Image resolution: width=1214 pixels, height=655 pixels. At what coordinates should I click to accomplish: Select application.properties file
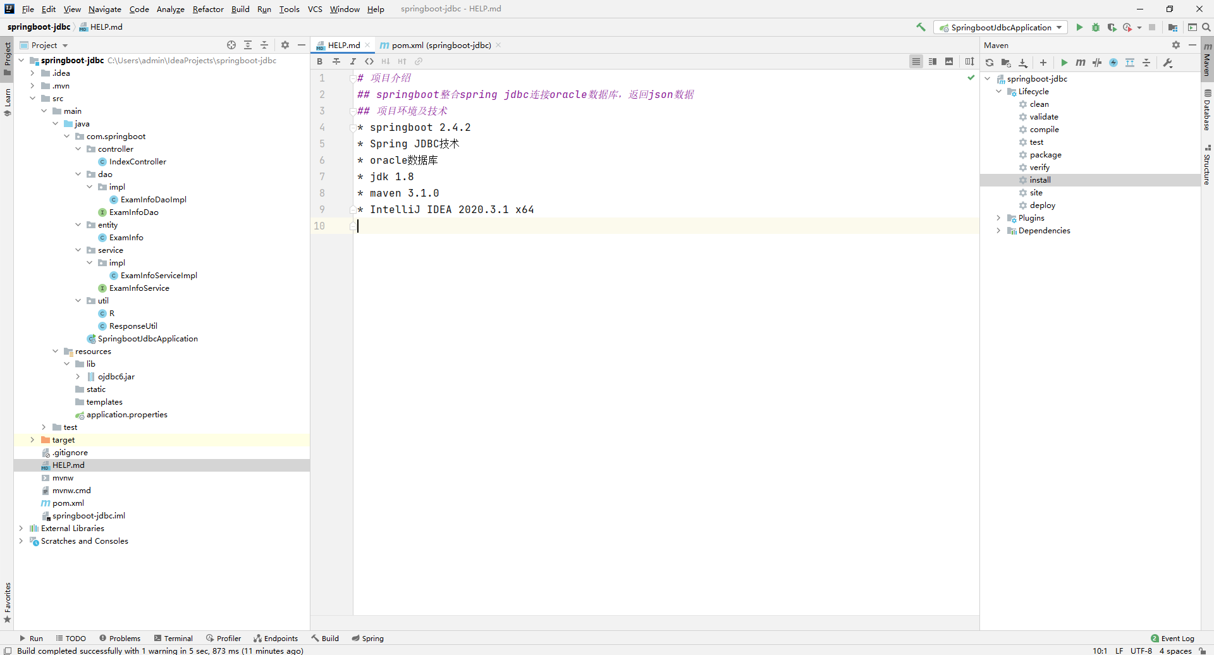[126, 414]
